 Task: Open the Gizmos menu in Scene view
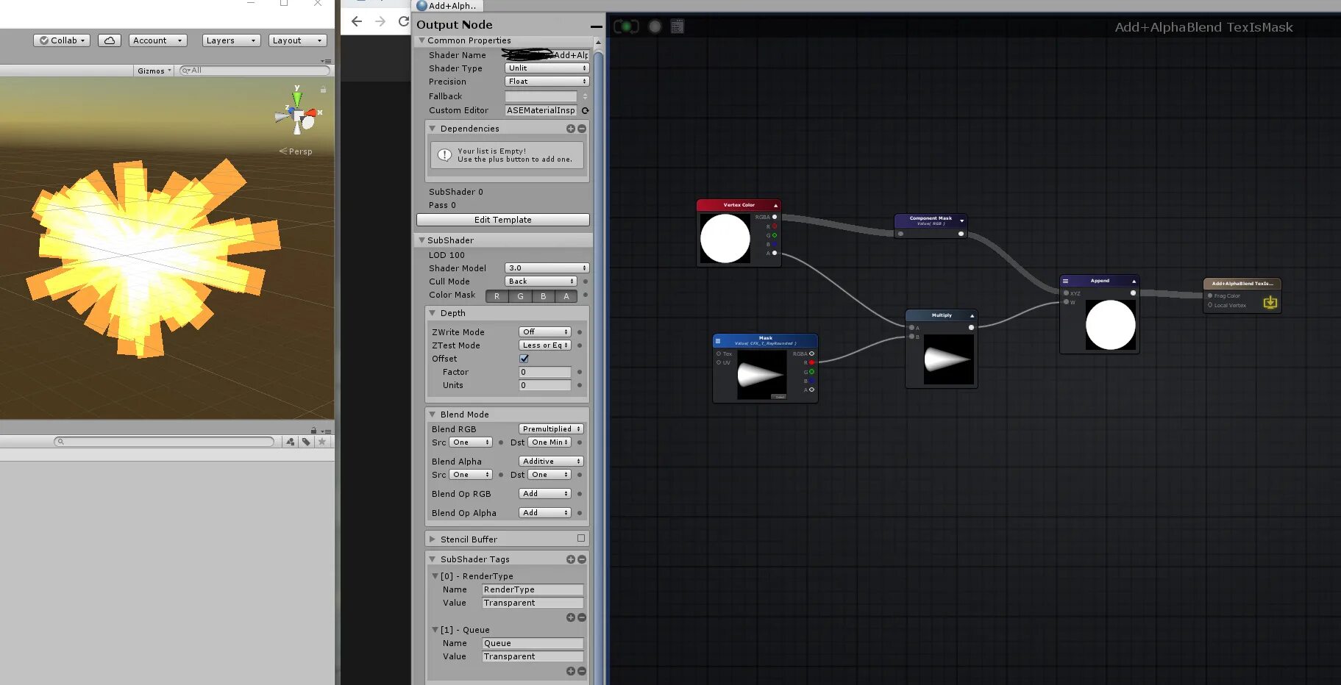point(154,71)
